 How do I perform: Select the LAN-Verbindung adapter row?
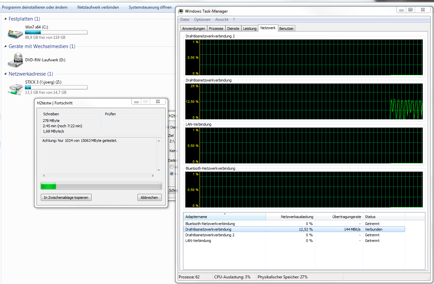[x=294, y=241]
